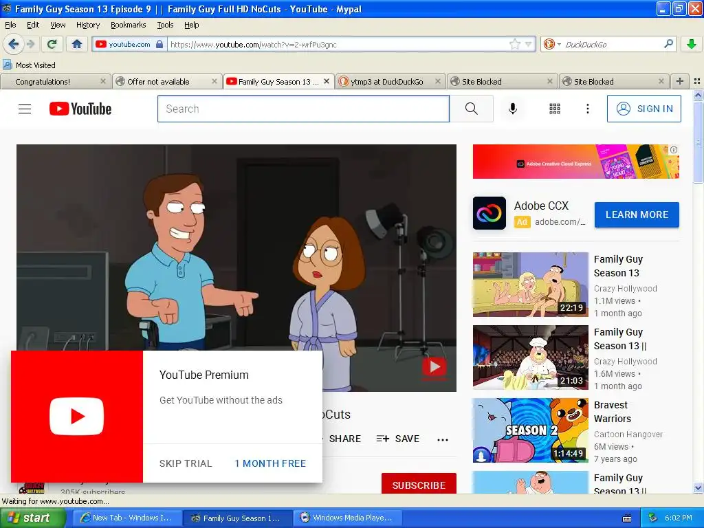Bookmark this page with the star icon
Viewport: 704px width, 528px height.
[x=514, y=44]
